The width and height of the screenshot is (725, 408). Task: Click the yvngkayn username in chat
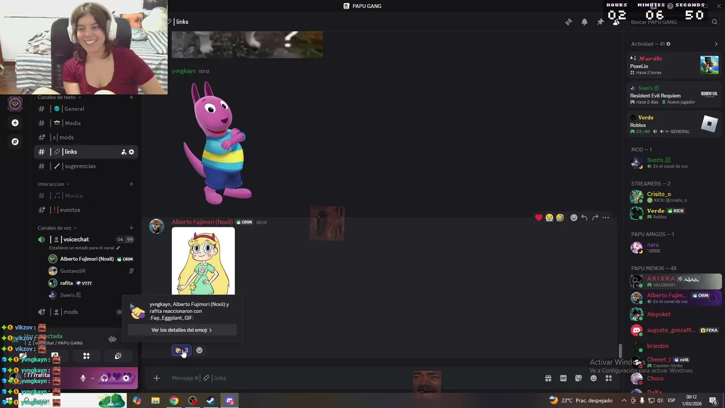184,71
